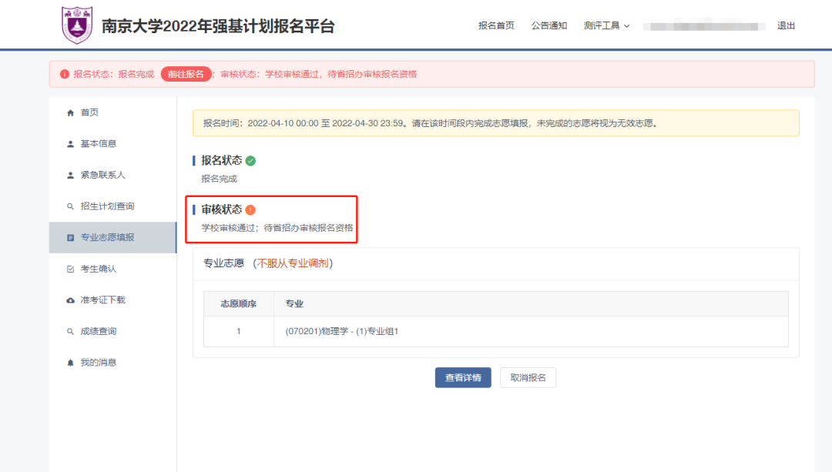The height and width of the screenshot is (472, 832).
Task: Click the platform title 南京大学2022年强基计划报名平台
Action: click(218, 26)
